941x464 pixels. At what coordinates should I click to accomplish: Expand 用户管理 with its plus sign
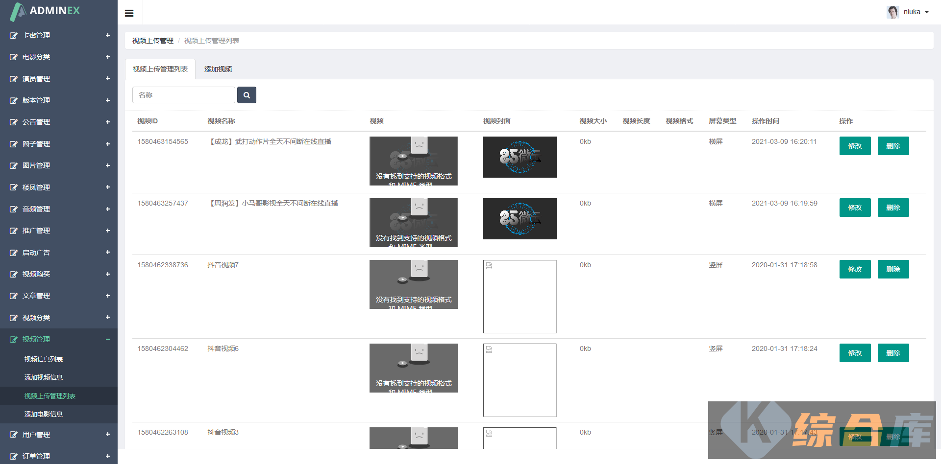tap(108, 434)
